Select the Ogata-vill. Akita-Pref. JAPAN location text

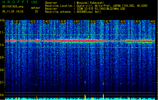pos(112,6)
